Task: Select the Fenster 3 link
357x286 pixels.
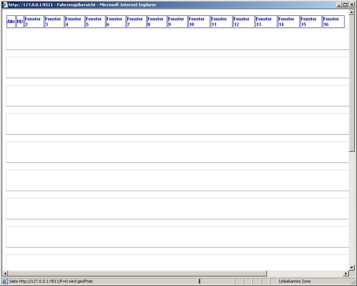Action: tap(53, 22)
